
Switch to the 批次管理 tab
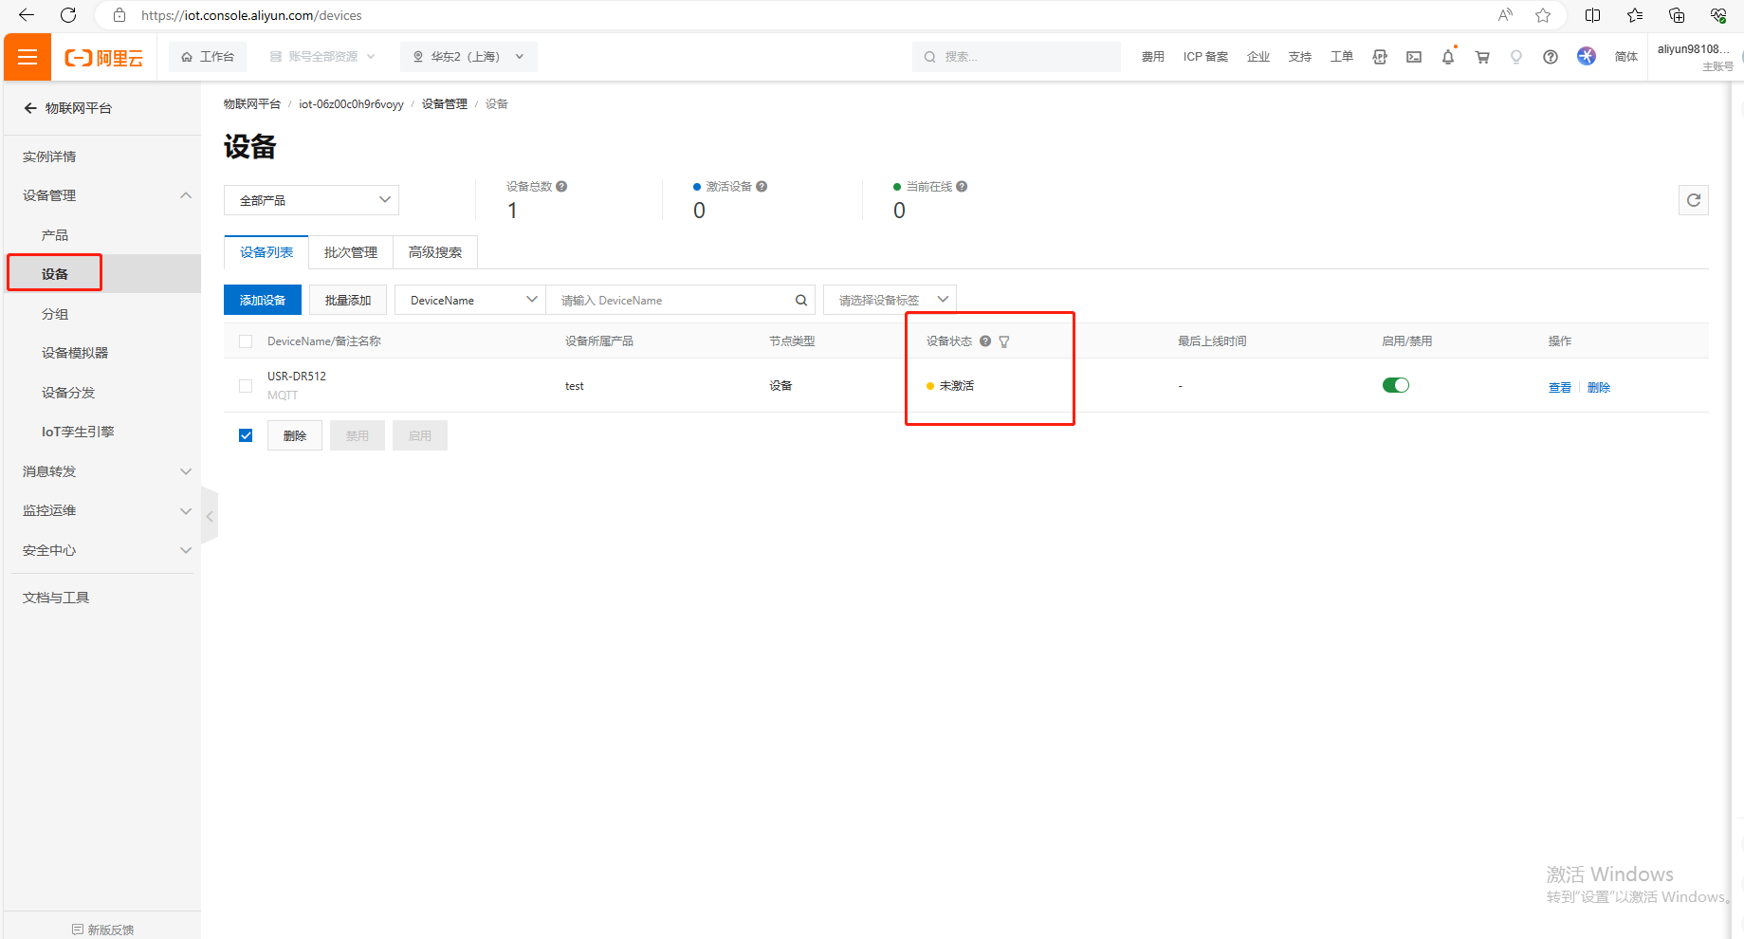tap(350, 252)
